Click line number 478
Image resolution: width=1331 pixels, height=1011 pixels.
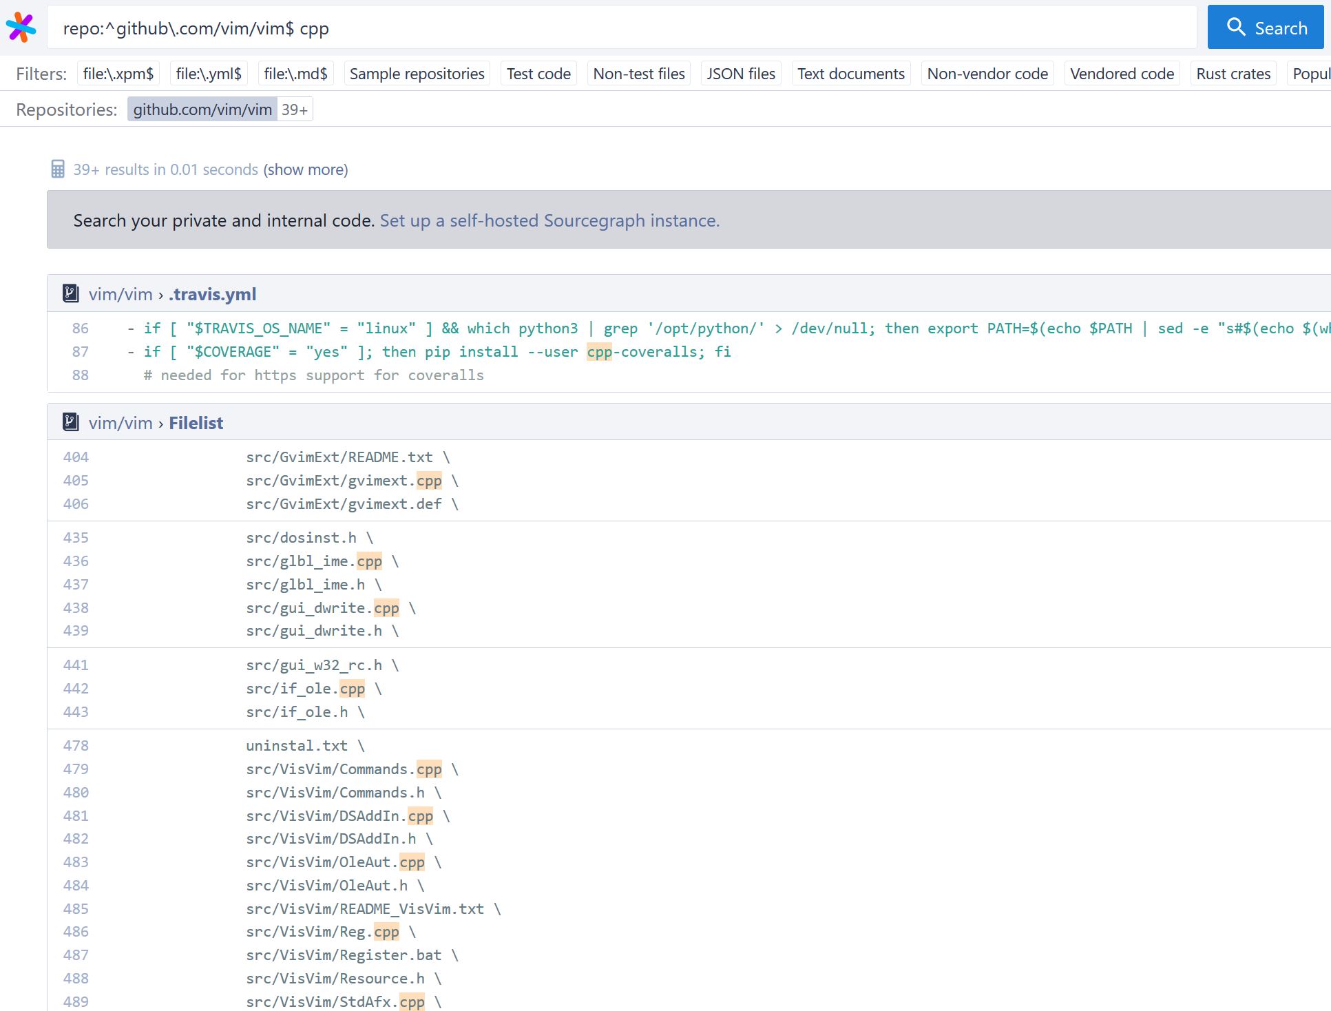(76, 746)
